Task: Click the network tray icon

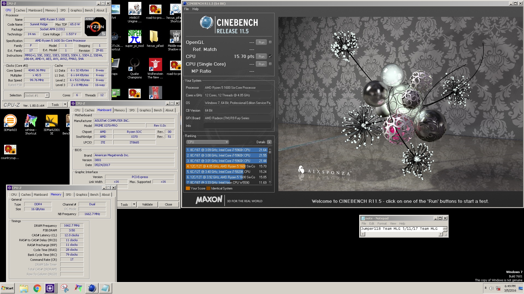Action: 498,288
